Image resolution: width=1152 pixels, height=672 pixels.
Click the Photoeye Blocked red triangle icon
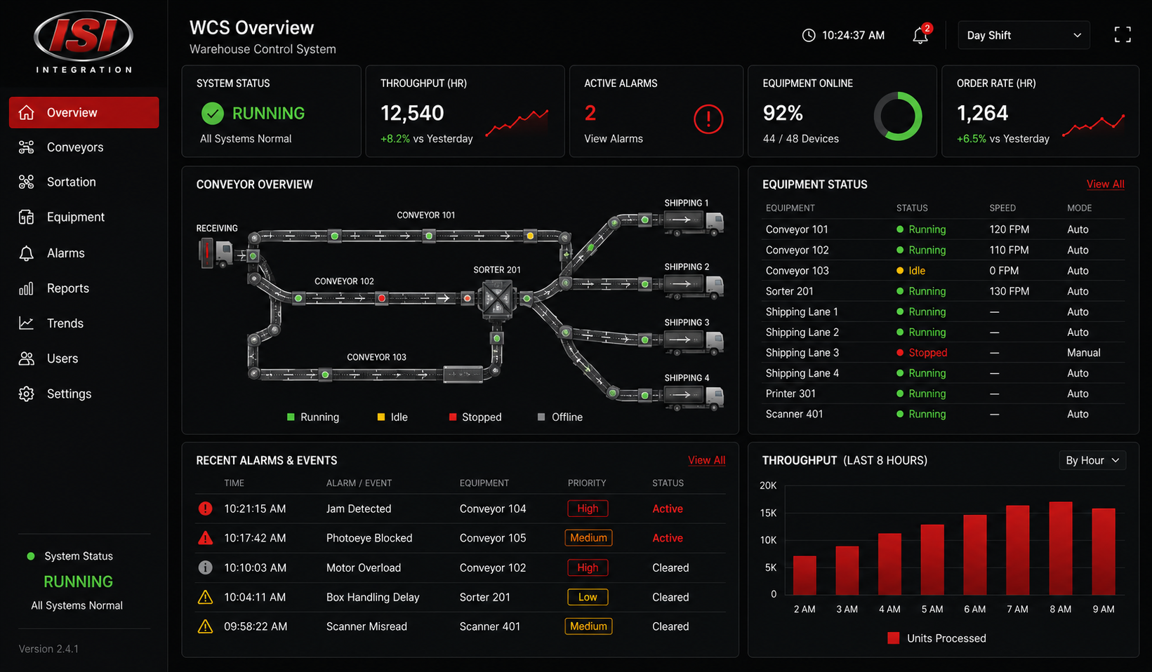pyautogui.click(x=205, y=538)
